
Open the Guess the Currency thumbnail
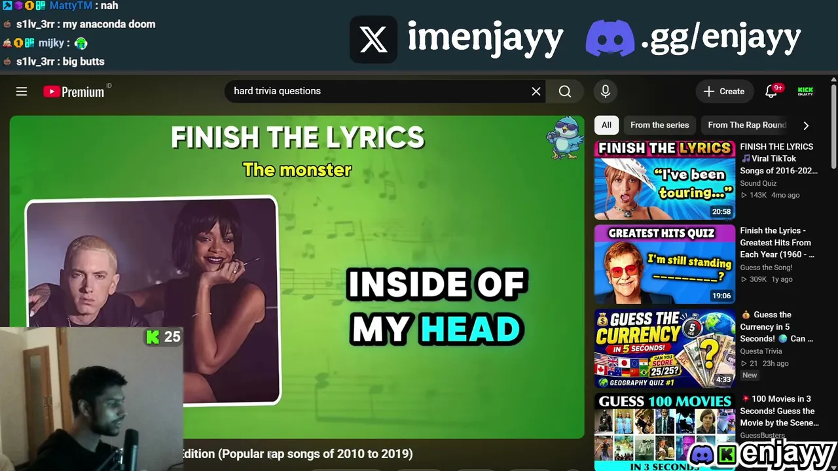665,349
